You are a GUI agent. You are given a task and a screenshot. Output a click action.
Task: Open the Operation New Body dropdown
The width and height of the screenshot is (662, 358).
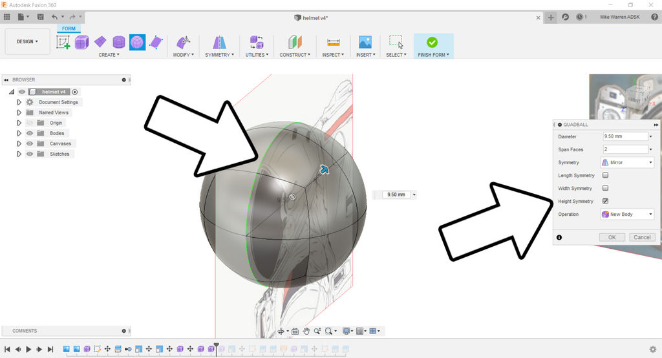[627, 214]
